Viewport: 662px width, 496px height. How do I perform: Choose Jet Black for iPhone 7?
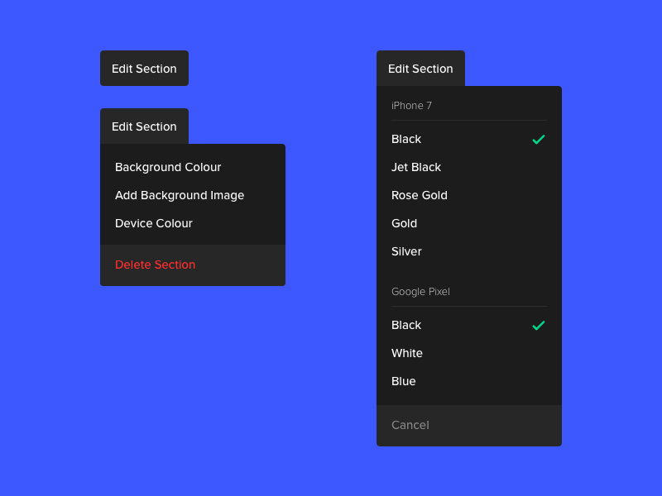[x=416, y=167]
